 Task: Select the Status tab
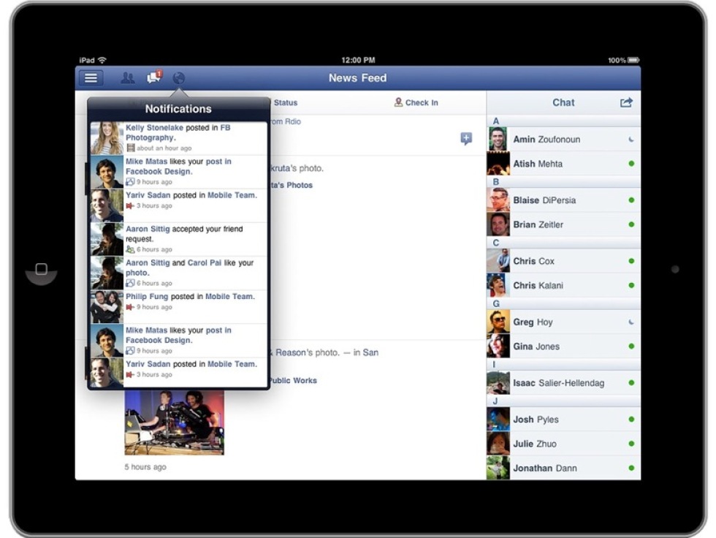point(285,103)
